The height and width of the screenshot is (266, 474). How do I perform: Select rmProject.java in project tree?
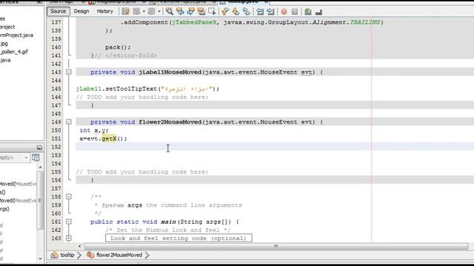(x=16, y=35)
